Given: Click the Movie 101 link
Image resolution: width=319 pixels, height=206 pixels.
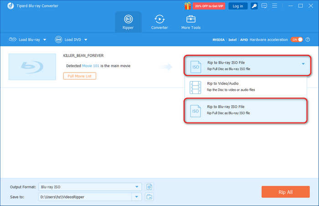Looking at the screenshot, I should [x=91, y=66].
